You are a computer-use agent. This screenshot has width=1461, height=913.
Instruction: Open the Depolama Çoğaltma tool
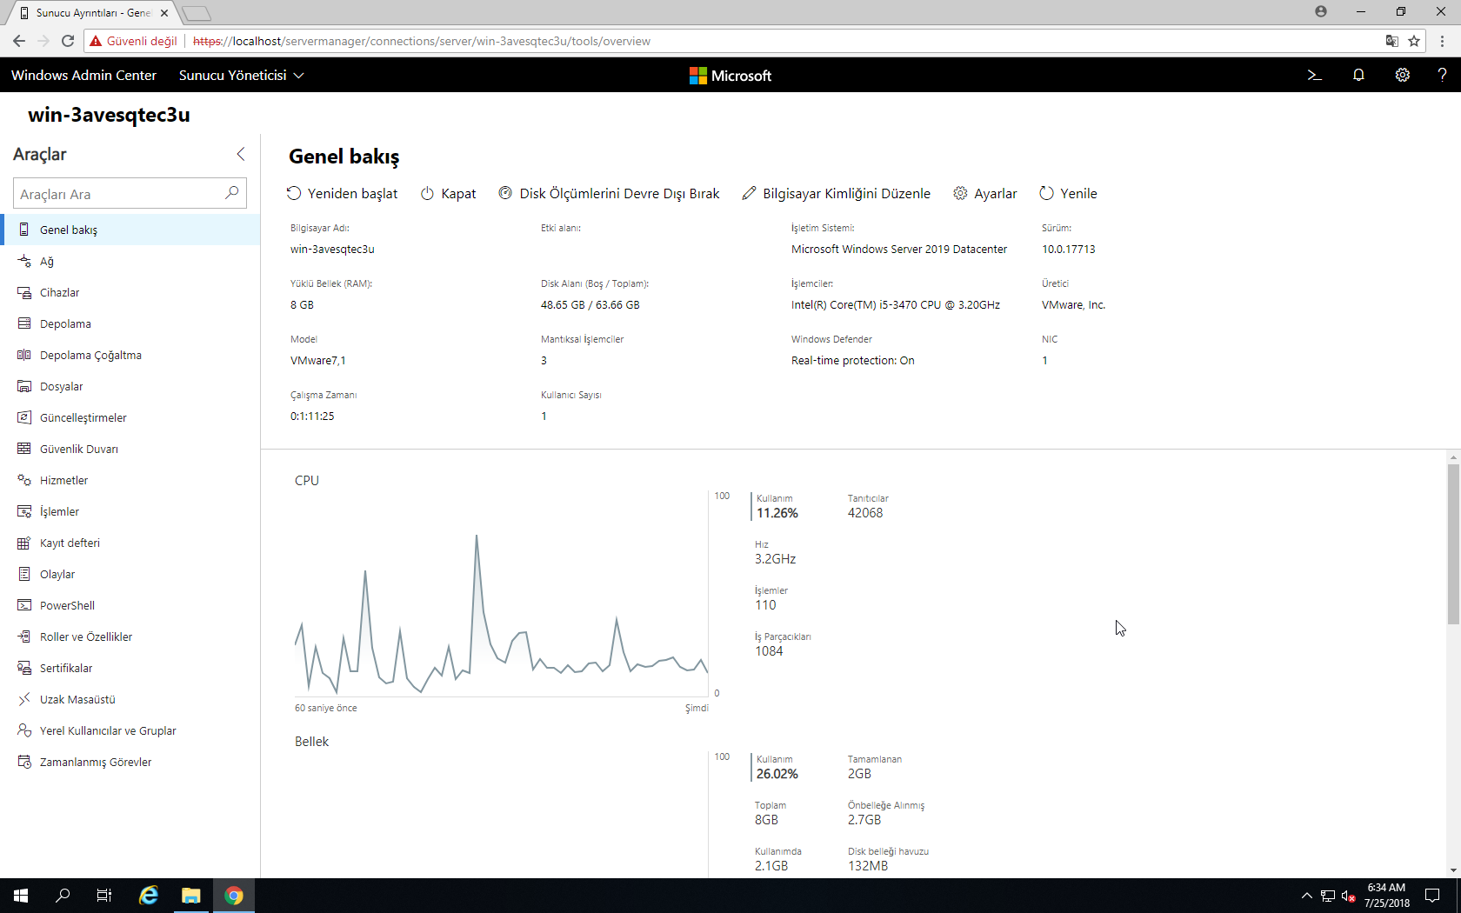(130, 355)
